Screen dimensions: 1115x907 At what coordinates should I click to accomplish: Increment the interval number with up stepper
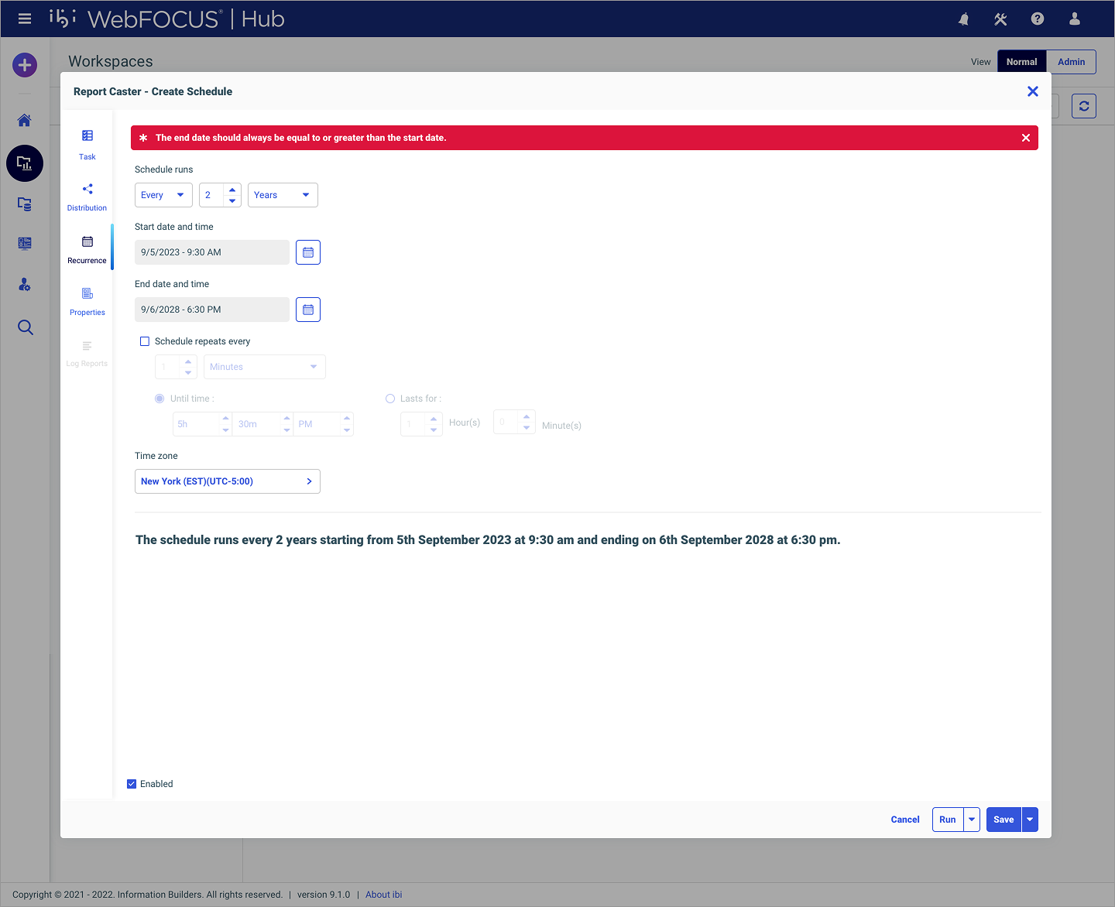[232, 190]
